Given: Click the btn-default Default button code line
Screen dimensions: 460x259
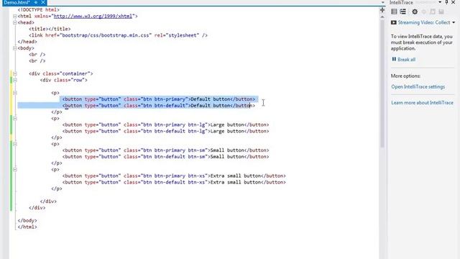Looking at the screenshot, I should 159,106.
